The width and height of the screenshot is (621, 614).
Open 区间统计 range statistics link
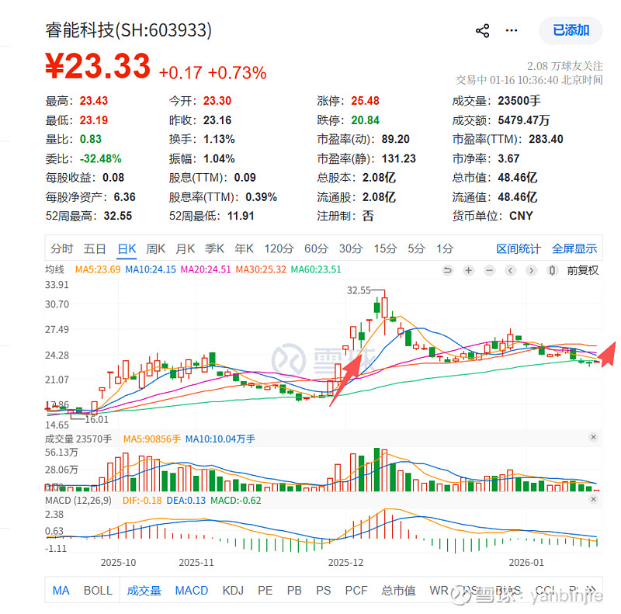click(x=519, y=248)
